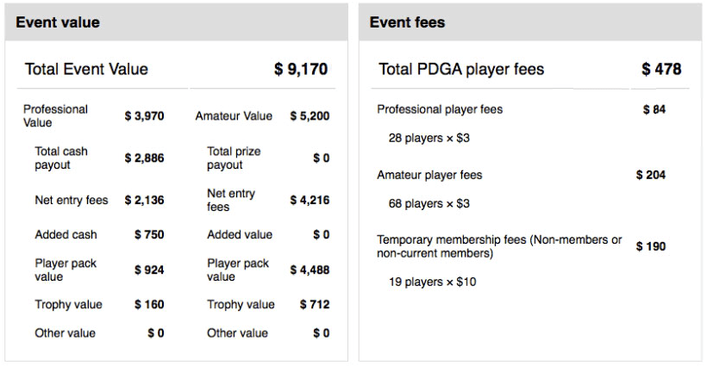Select the $ 190 temporary membership amount
Viewport: 707px width, 366px height.
tap(651, 246)
